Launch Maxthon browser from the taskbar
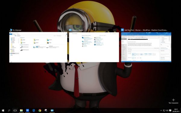The width and height of the screenshot is (181, 113). 27,111
